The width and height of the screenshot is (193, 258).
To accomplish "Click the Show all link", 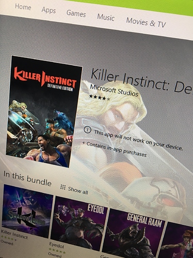I will (78, 190).
